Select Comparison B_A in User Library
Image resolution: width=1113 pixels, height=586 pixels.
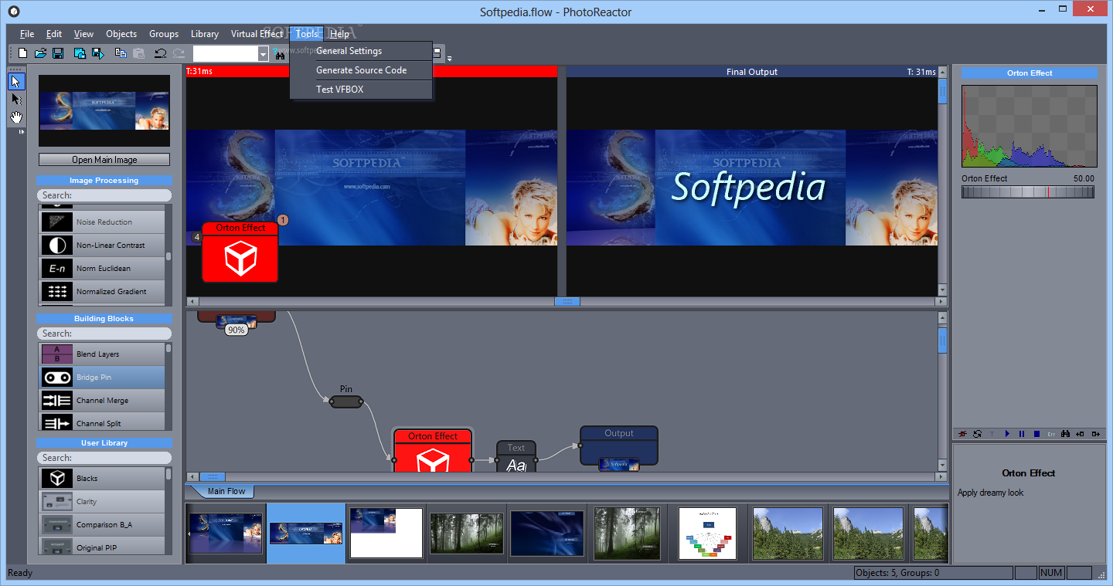click(x=102, y=525)
